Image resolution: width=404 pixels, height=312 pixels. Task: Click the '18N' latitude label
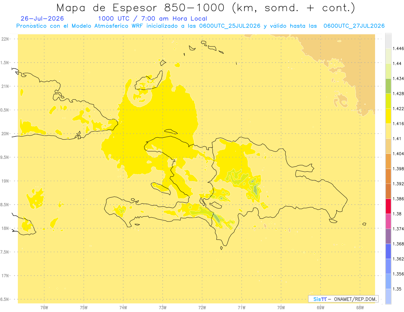pyautogui.click(x=6, y=229)
